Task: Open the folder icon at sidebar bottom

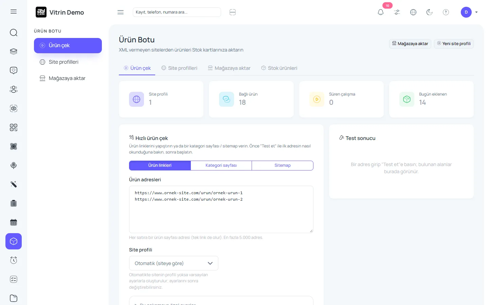Action: pyautogui.click(x=14, y=298)
